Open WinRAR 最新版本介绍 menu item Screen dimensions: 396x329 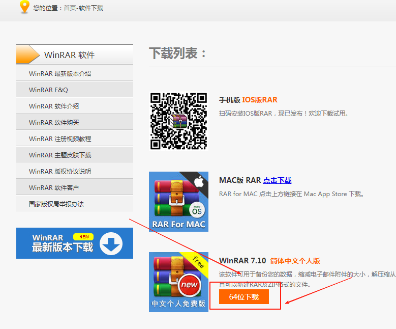coord(75,73)
